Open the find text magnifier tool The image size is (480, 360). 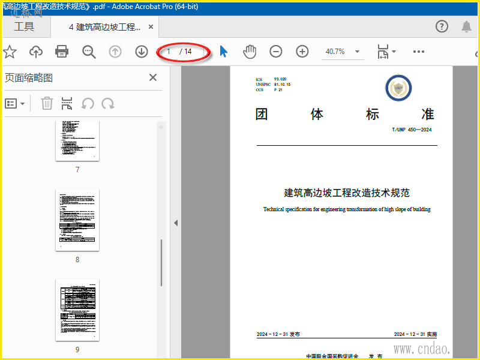89,52
